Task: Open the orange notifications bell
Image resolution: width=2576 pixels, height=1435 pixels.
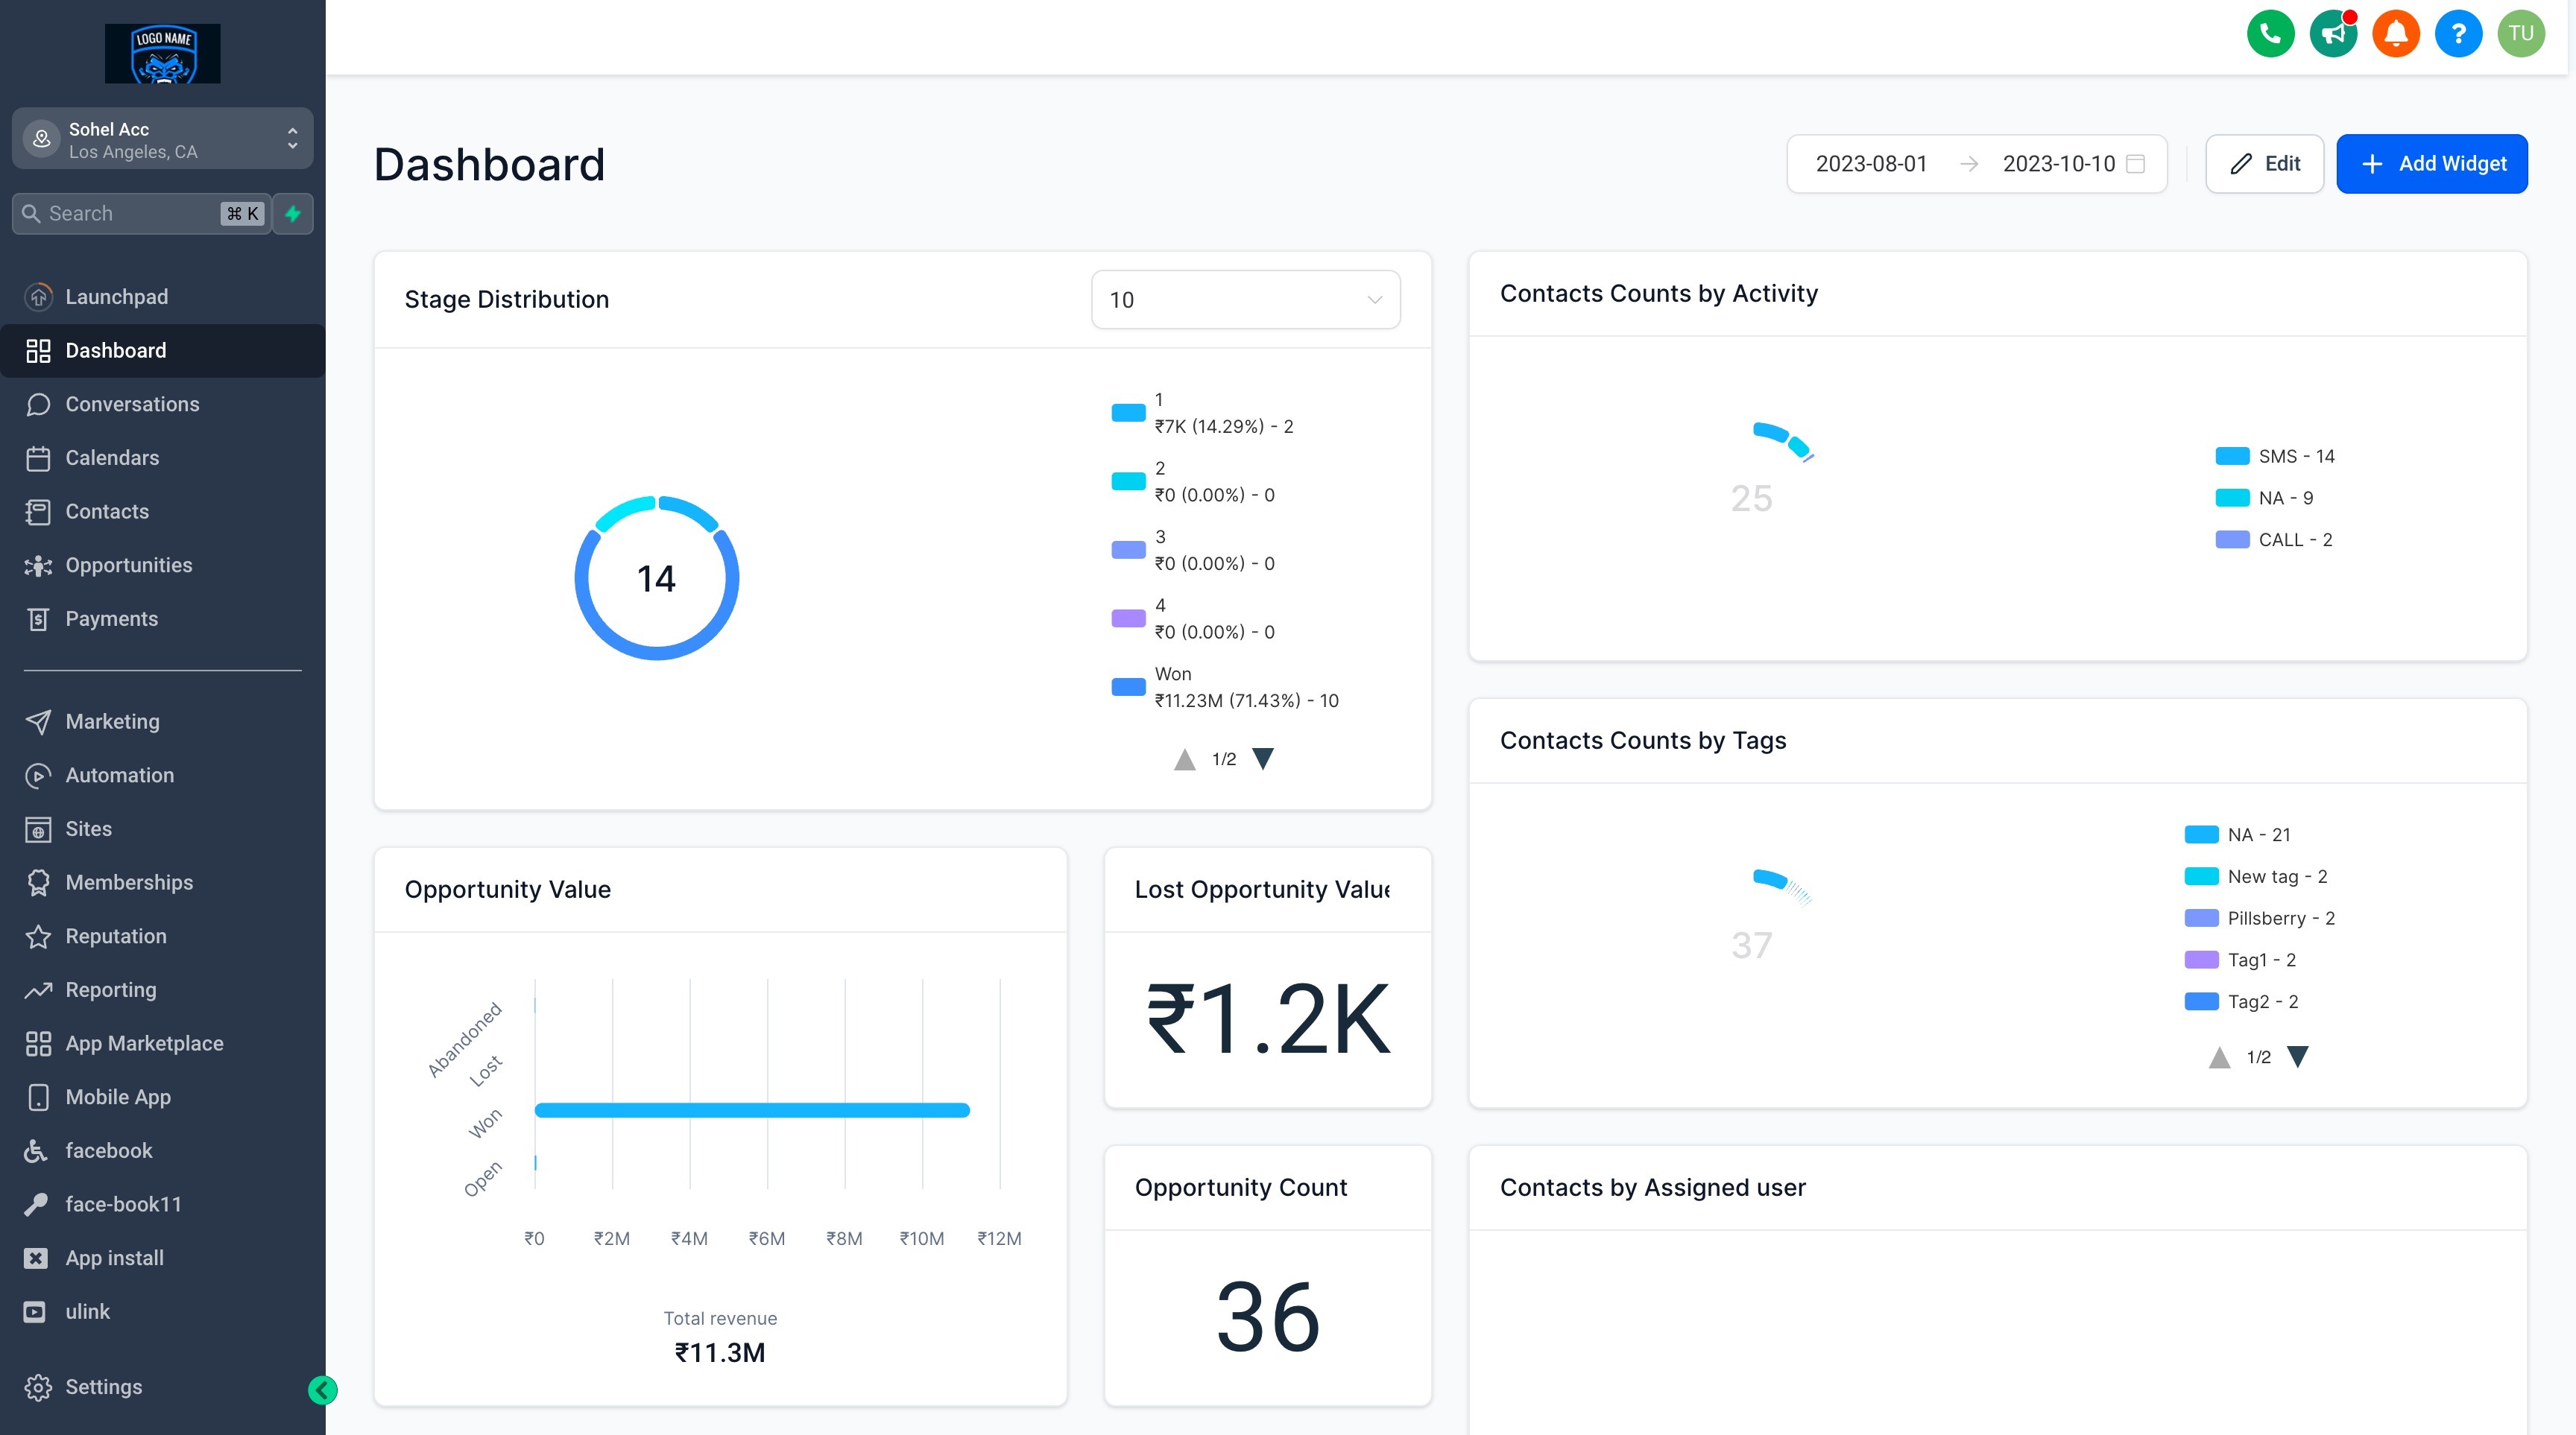Action: 2395,34
